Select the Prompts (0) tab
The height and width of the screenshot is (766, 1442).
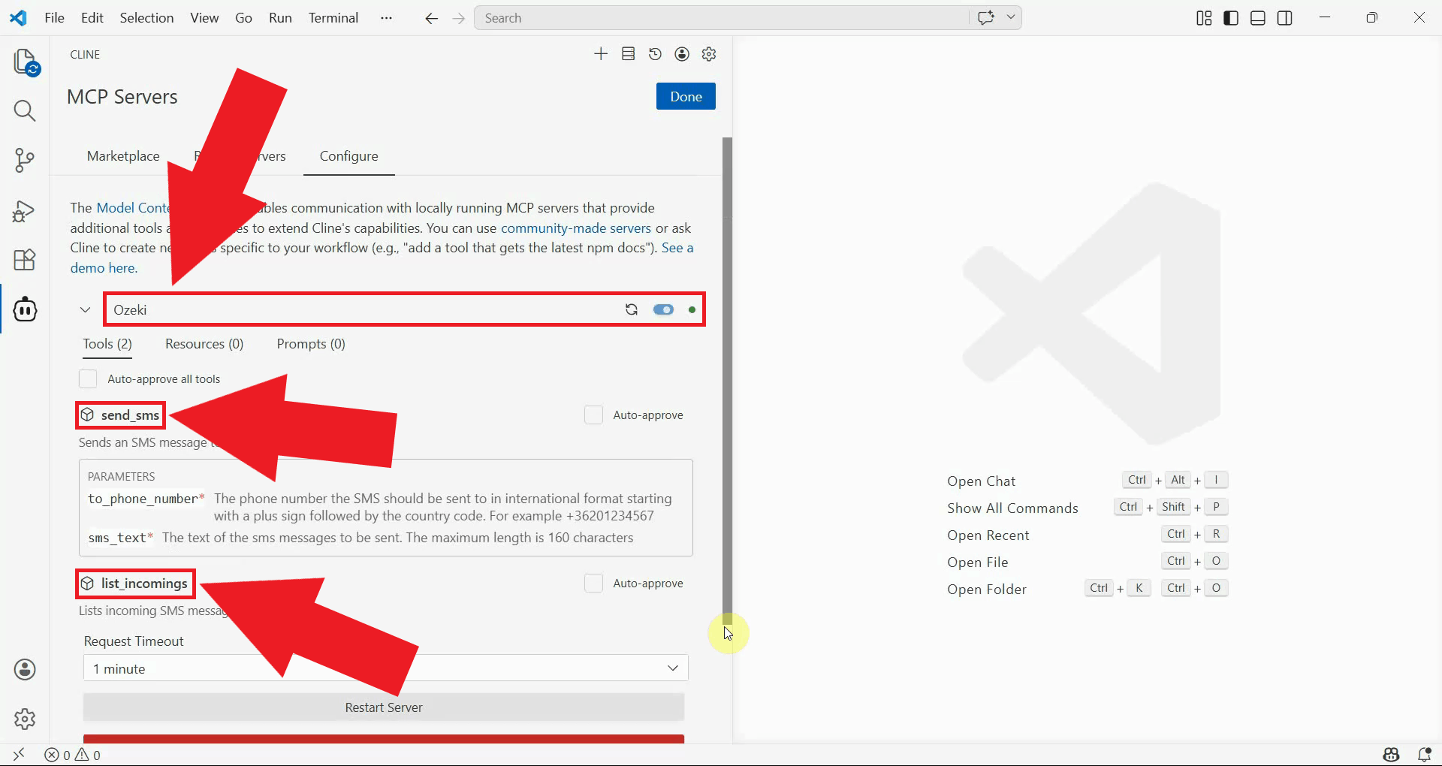point(311,344)
